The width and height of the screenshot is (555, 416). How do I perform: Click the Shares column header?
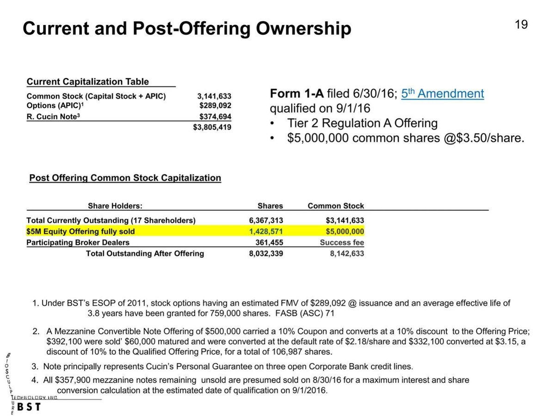(x=270, y=206)
